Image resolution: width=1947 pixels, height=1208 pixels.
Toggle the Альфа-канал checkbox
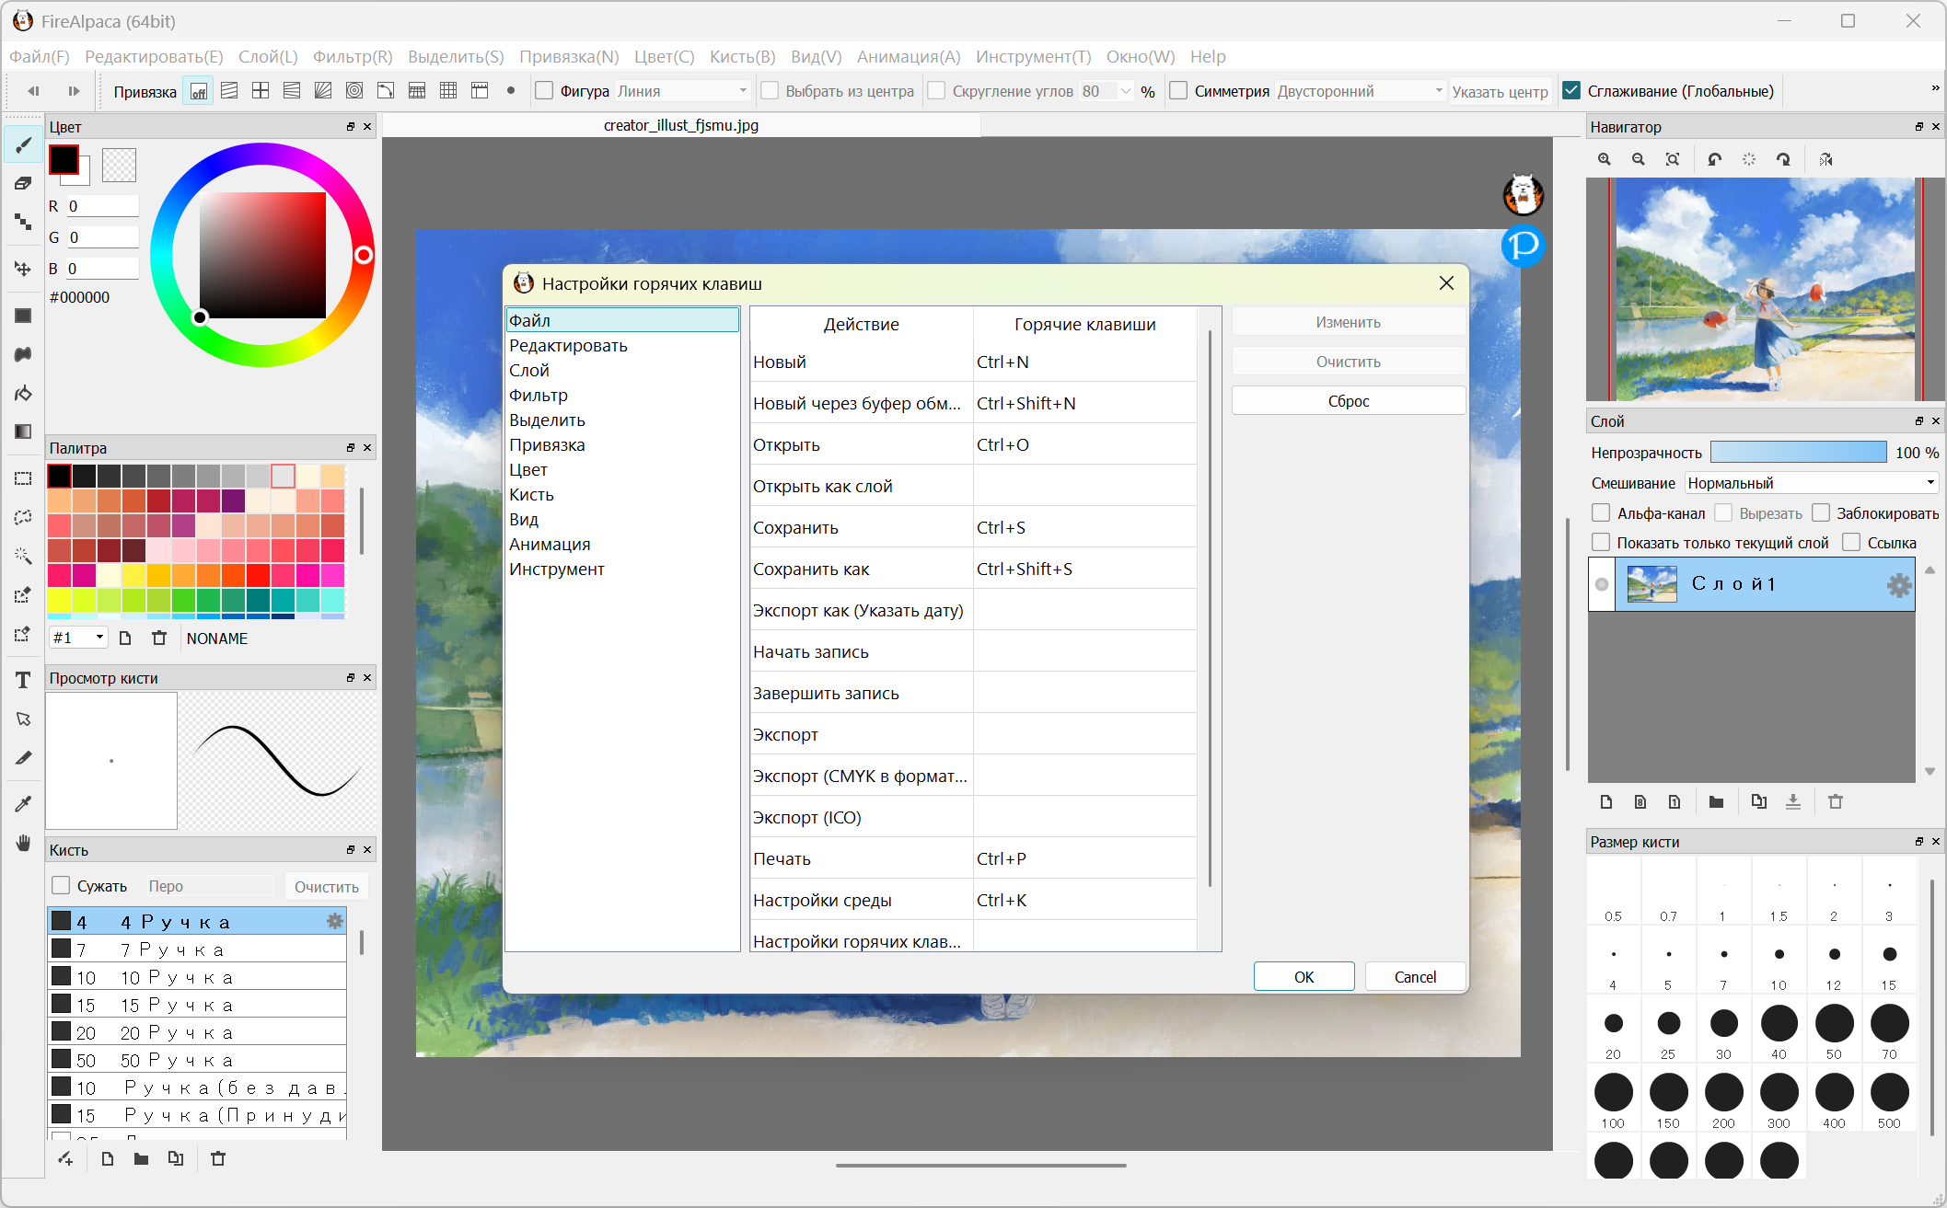(1602, 513)
